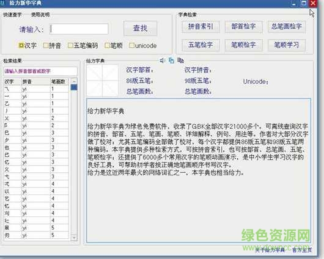Sort results by 汉字 column header
The image size is (324, 259).
pos(12,82)
